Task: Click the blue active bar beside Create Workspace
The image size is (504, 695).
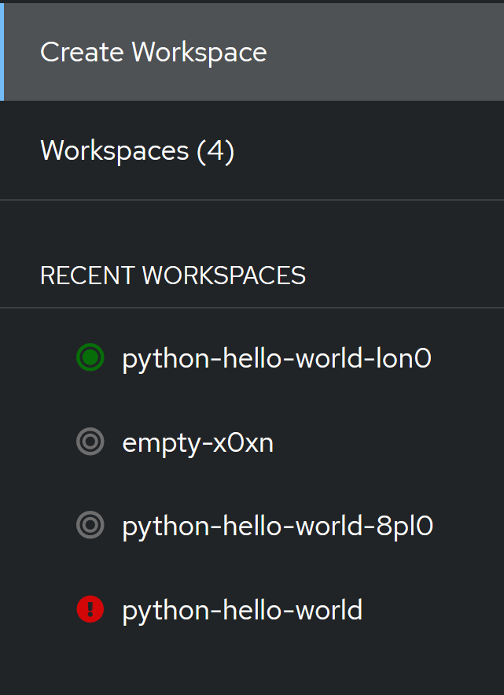Action: 2,52
